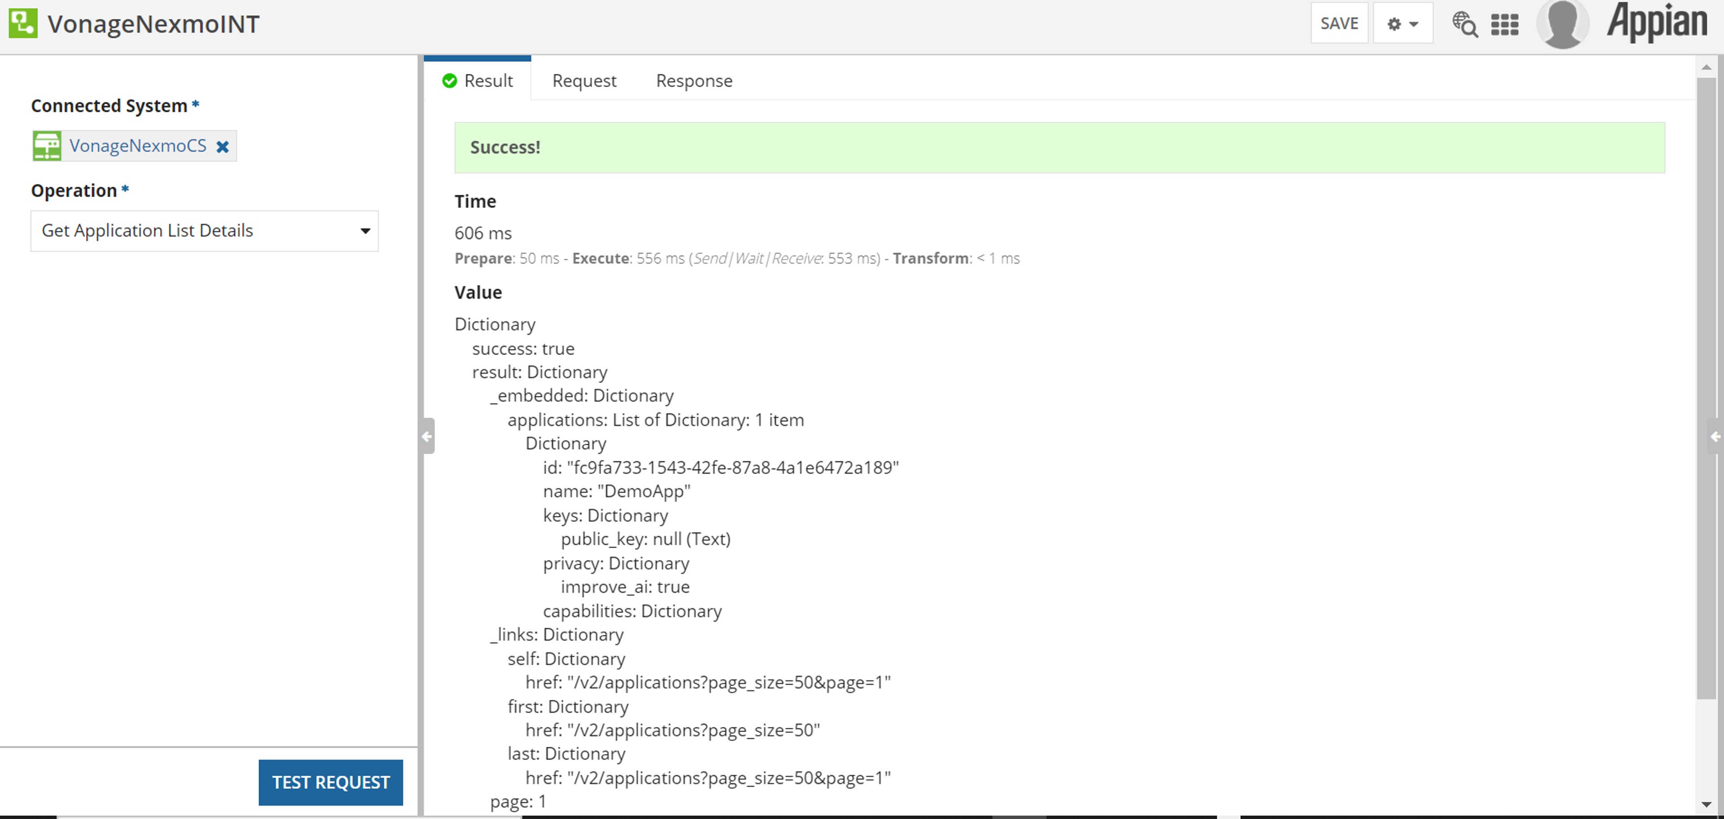Click the green success checkmark icon
The width and height of the screenshot is (1724, 819).
click(x=450, y=81)
